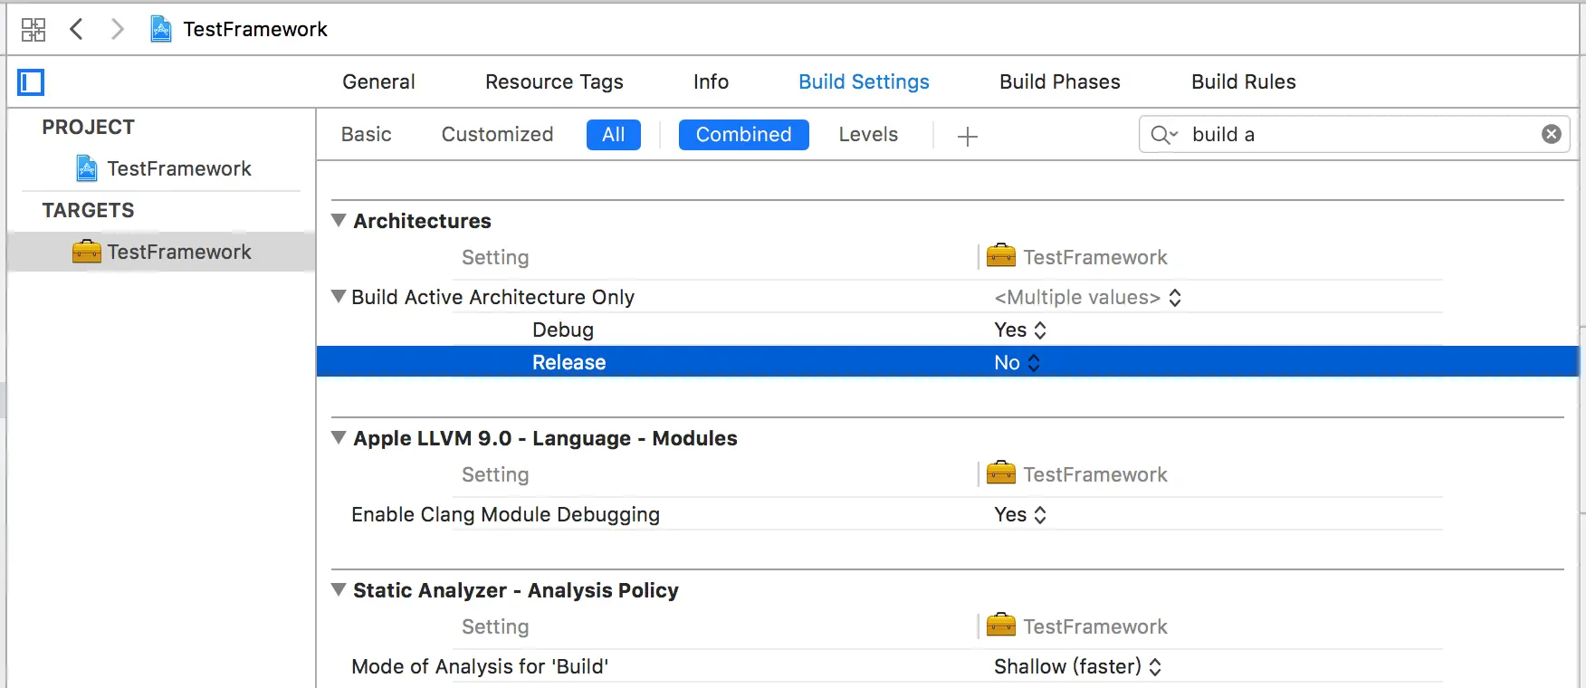This screenshot has width=1586, height=688.
Task: Select TestFramework under PROJECT
Action: (178, 168)
